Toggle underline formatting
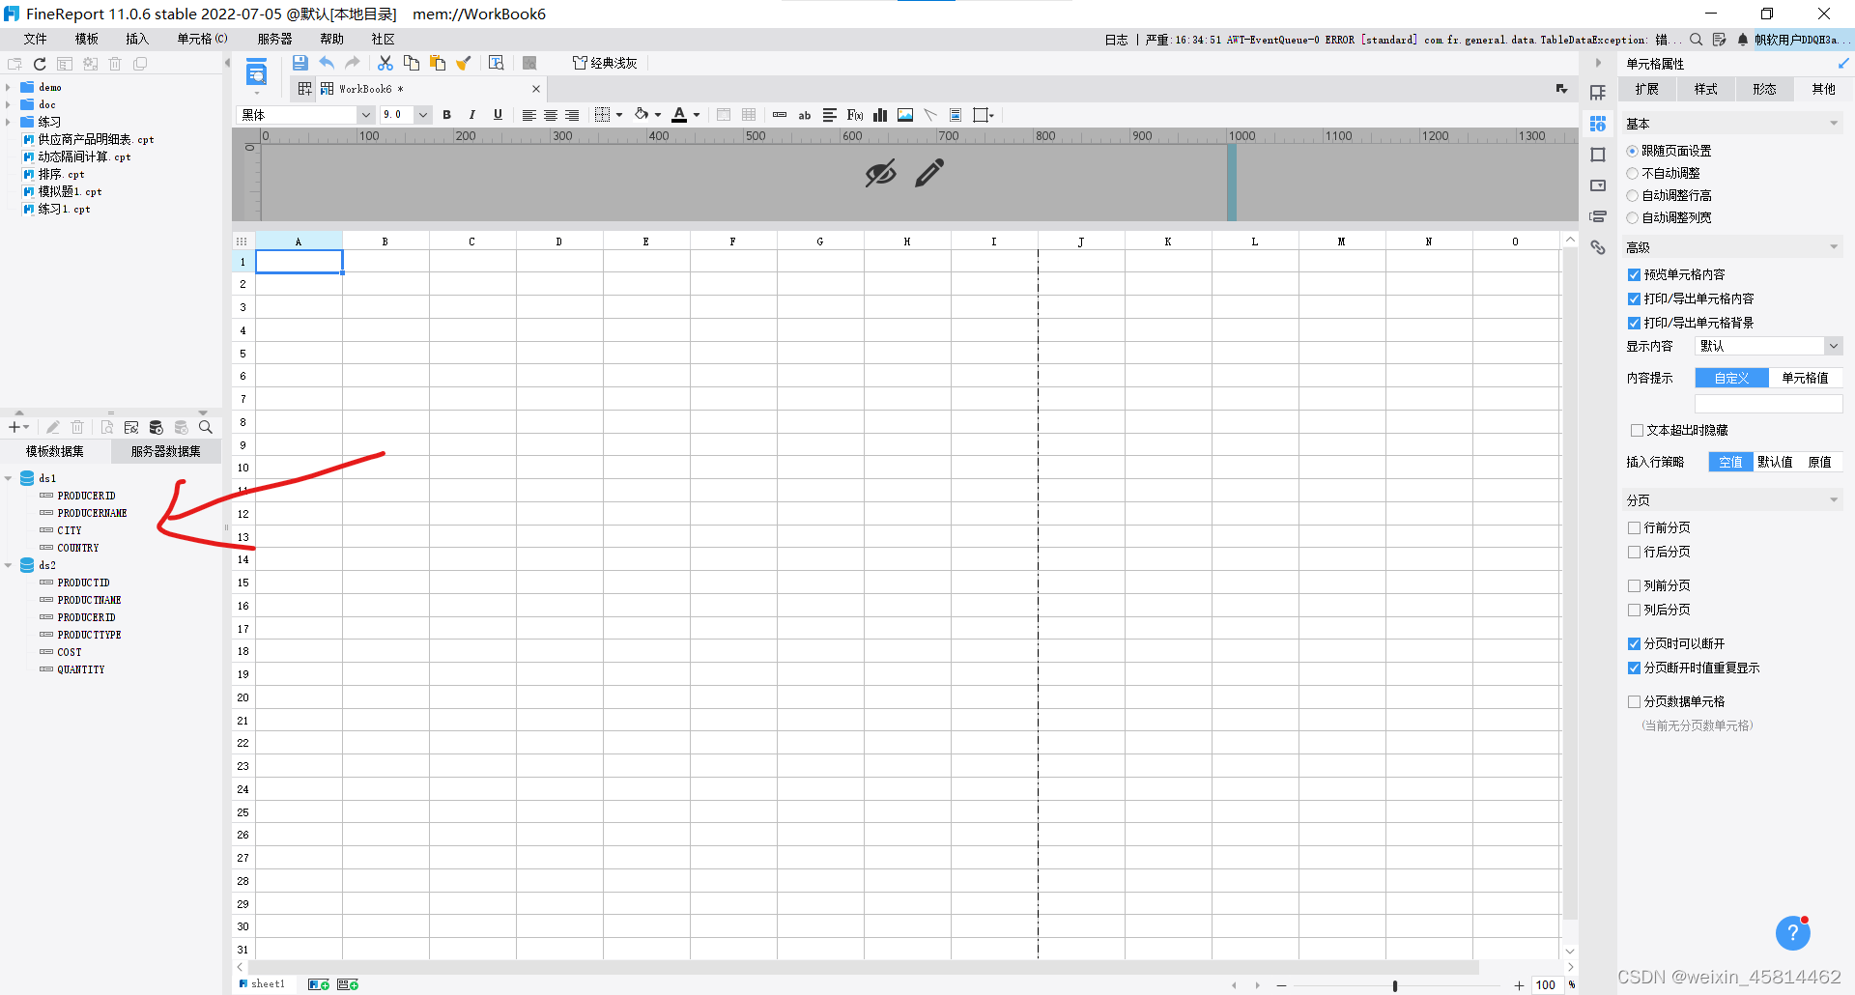The height and width of the screenshot is (995, 1855). pyautogui.click(x=498, y=115)
